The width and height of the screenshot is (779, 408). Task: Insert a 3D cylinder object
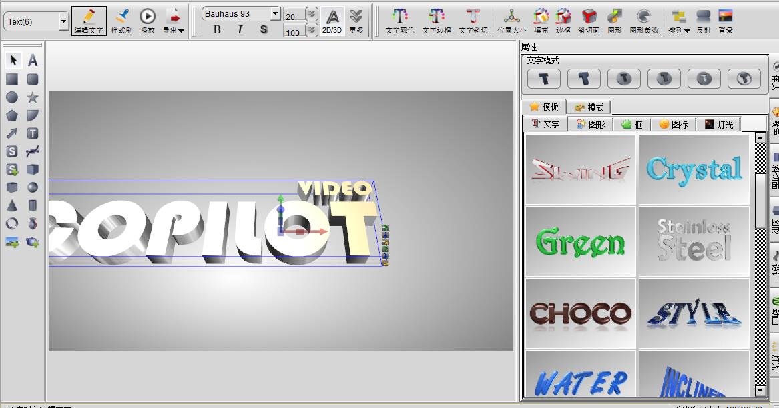click(33, 205)
